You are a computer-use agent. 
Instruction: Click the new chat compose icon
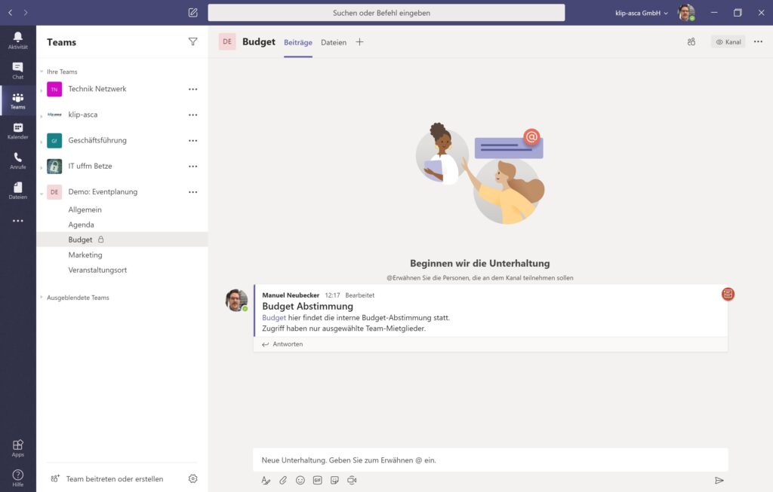coord(192,13)
